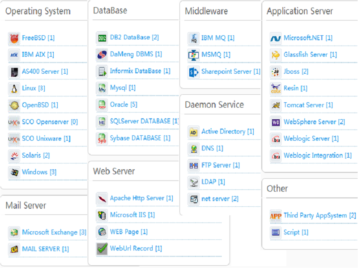Click the Third Party AppSystem APP icon
Image resolution: width=358 pixels, height=268 pixels.
coord(276,216)
